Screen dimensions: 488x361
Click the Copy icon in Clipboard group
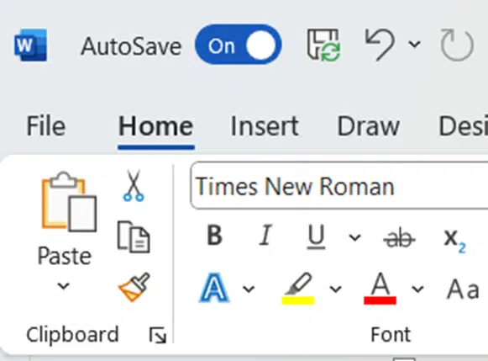(134, 236)
